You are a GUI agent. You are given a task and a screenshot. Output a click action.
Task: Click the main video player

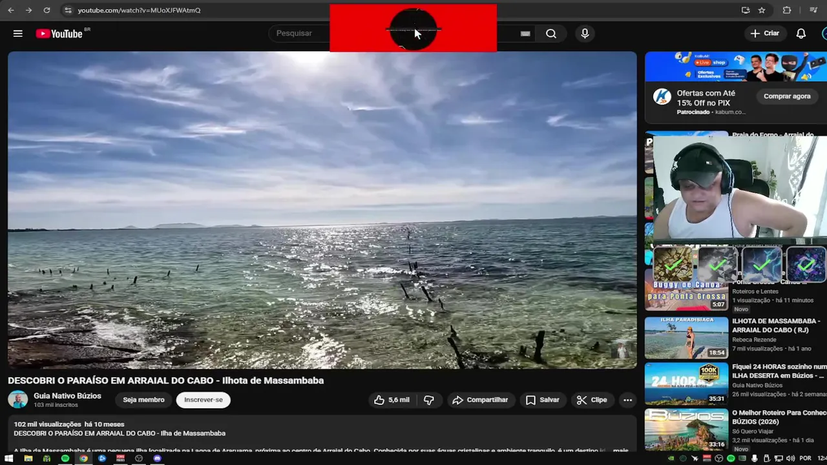click(x=322, y=210)
